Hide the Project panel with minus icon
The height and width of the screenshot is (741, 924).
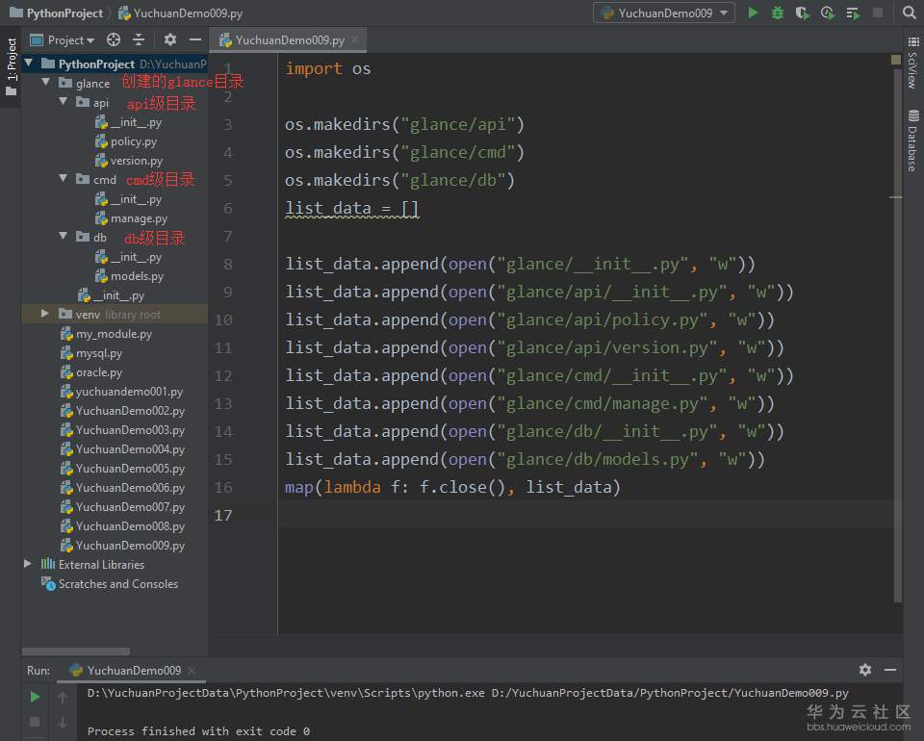[195, 39]
